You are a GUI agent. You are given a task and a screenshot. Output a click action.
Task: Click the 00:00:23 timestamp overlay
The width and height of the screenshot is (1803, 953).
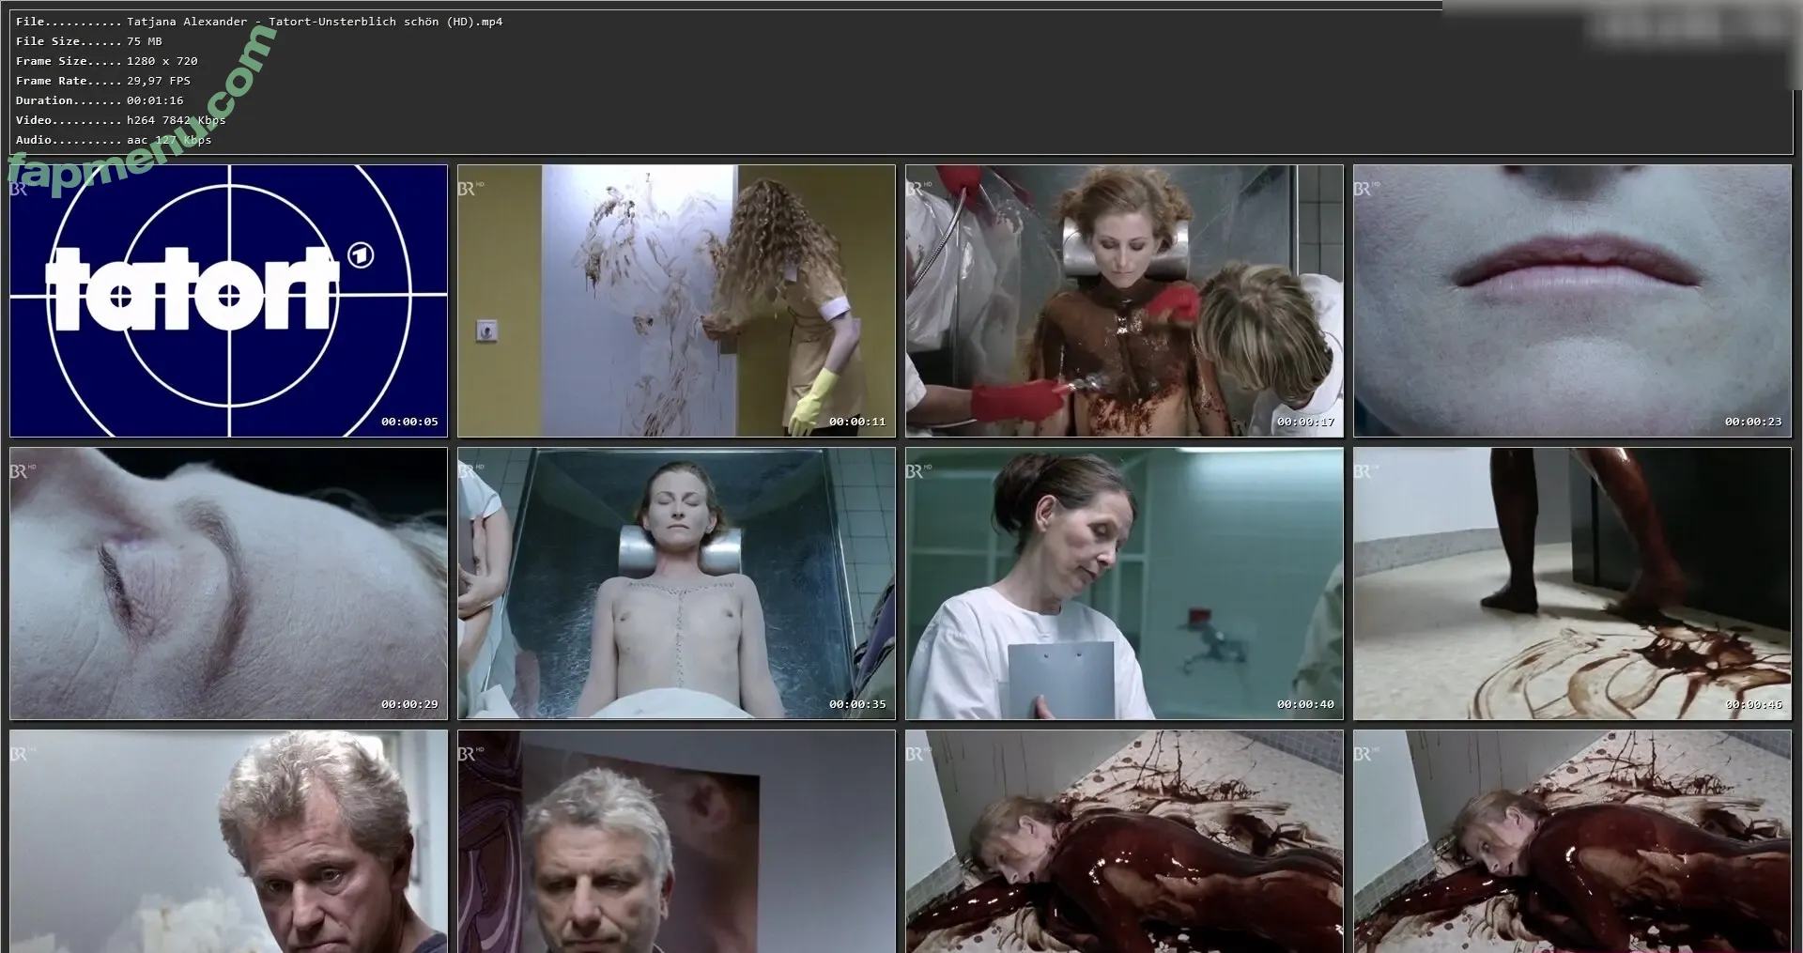(x=1753, y=422)
